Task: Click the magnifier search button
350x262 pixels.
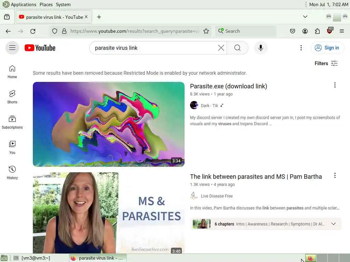Action: (x=238, y=48)
